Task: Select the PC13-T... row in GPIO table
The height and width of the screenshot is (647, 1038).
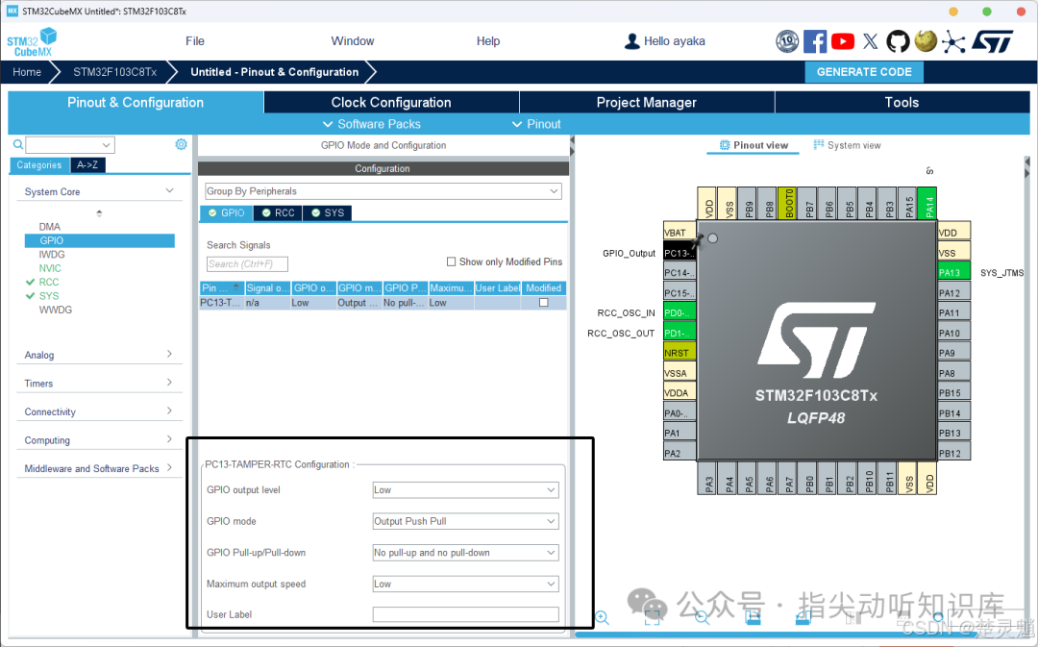Action: click(x=383, y=303)
